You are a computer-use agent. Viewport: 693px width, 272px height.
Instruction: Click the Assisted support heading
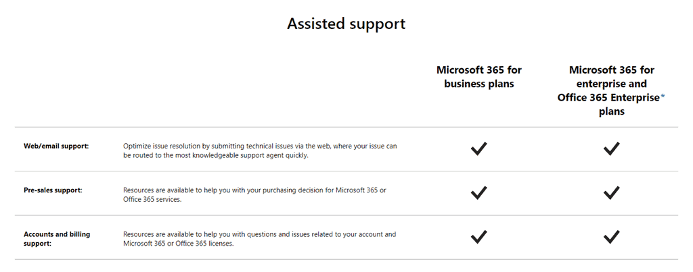pos(346,24)
